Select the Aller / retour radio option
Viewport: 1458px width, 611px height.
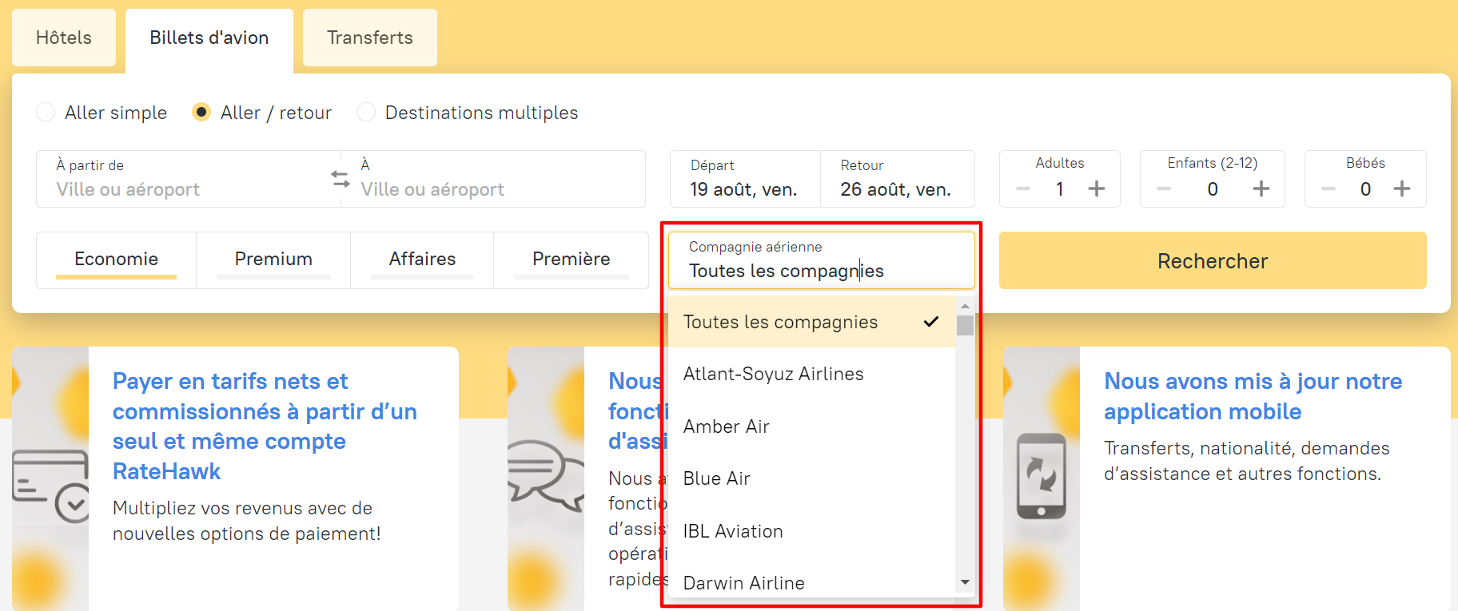tap(201, 113)
